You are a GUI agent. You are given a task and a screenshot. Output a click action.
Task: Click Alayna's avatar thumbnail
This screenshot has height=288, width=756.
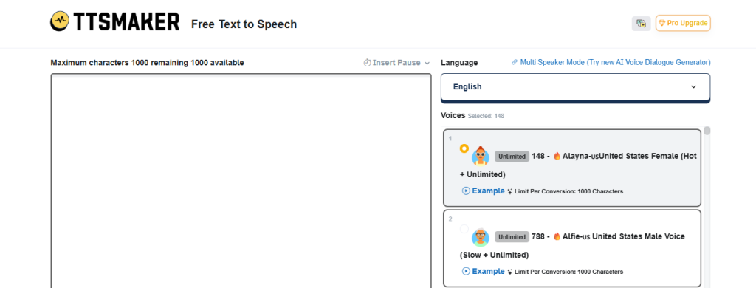(480, 157)
